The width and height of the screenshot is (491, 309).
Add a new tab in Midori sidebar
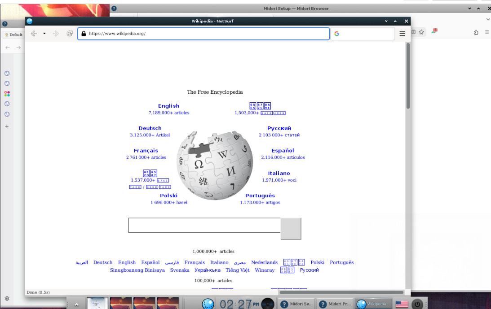[7, 126]
